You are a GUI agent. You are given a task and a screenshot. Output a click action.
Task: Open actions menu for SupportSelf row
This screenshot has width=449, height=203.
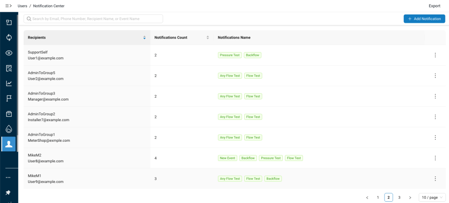point(435,55)
